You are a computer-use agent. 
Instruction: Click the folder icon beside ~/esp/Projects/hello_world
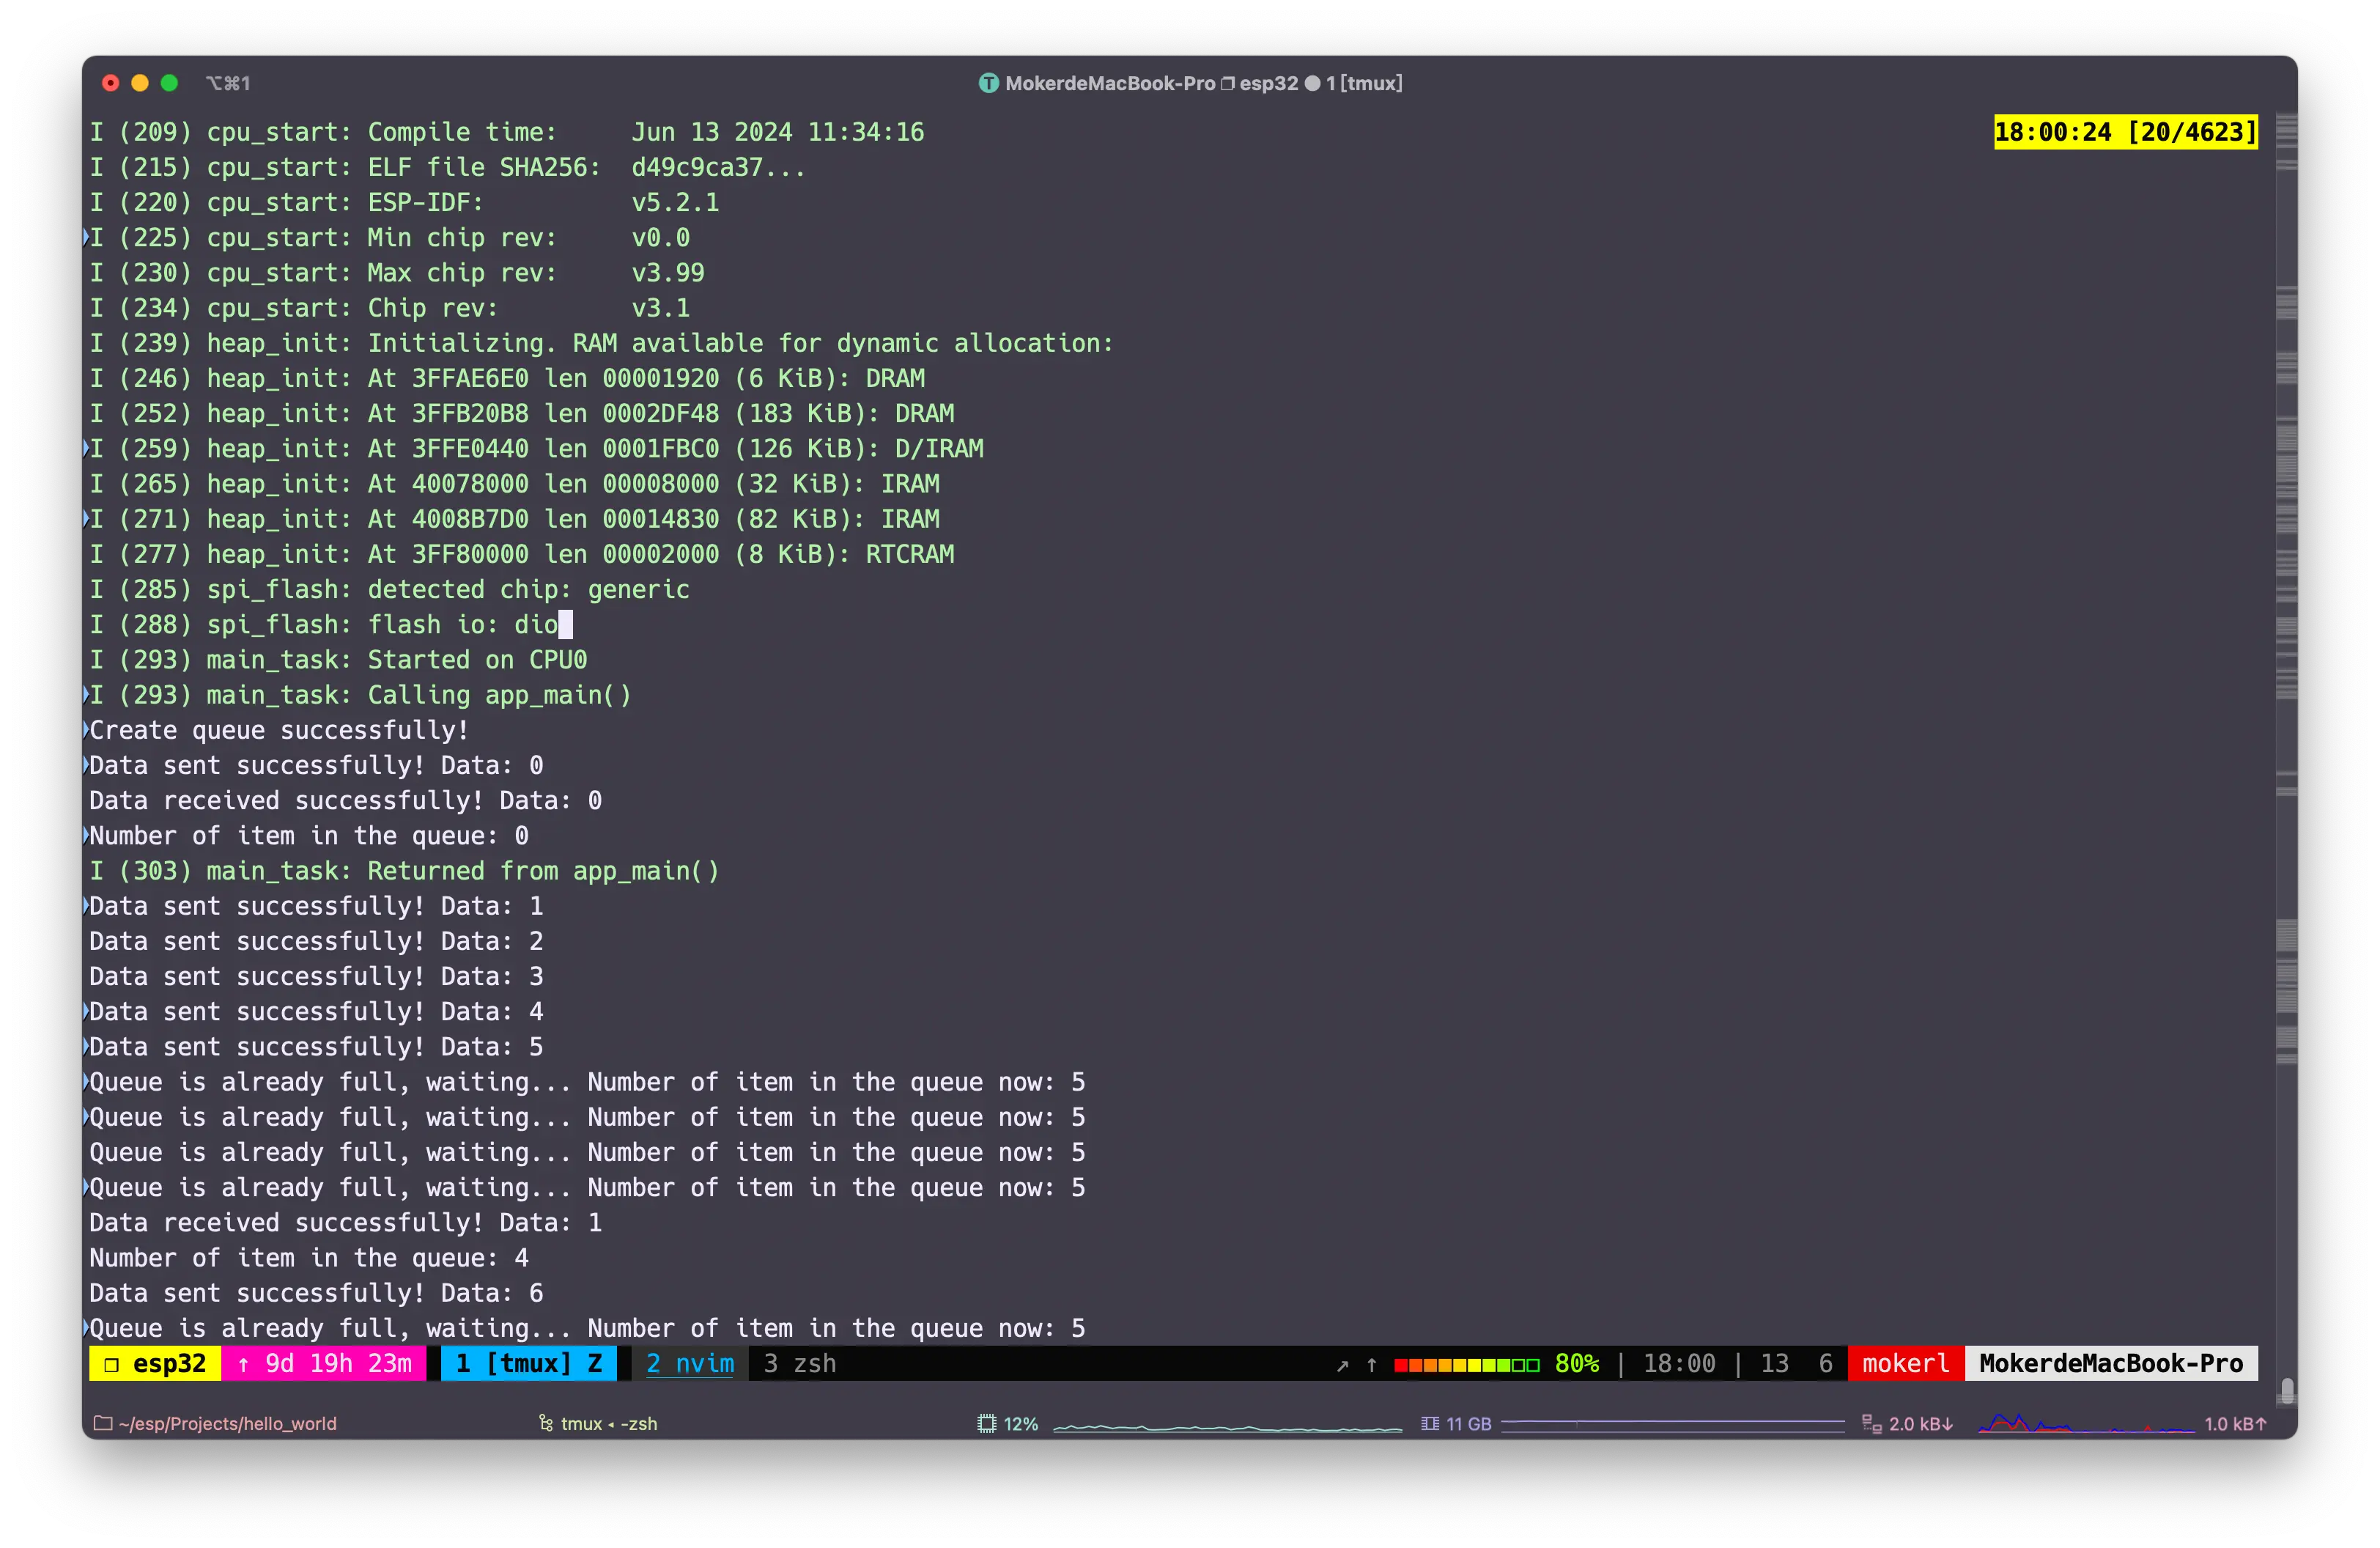click(102, 1423)
